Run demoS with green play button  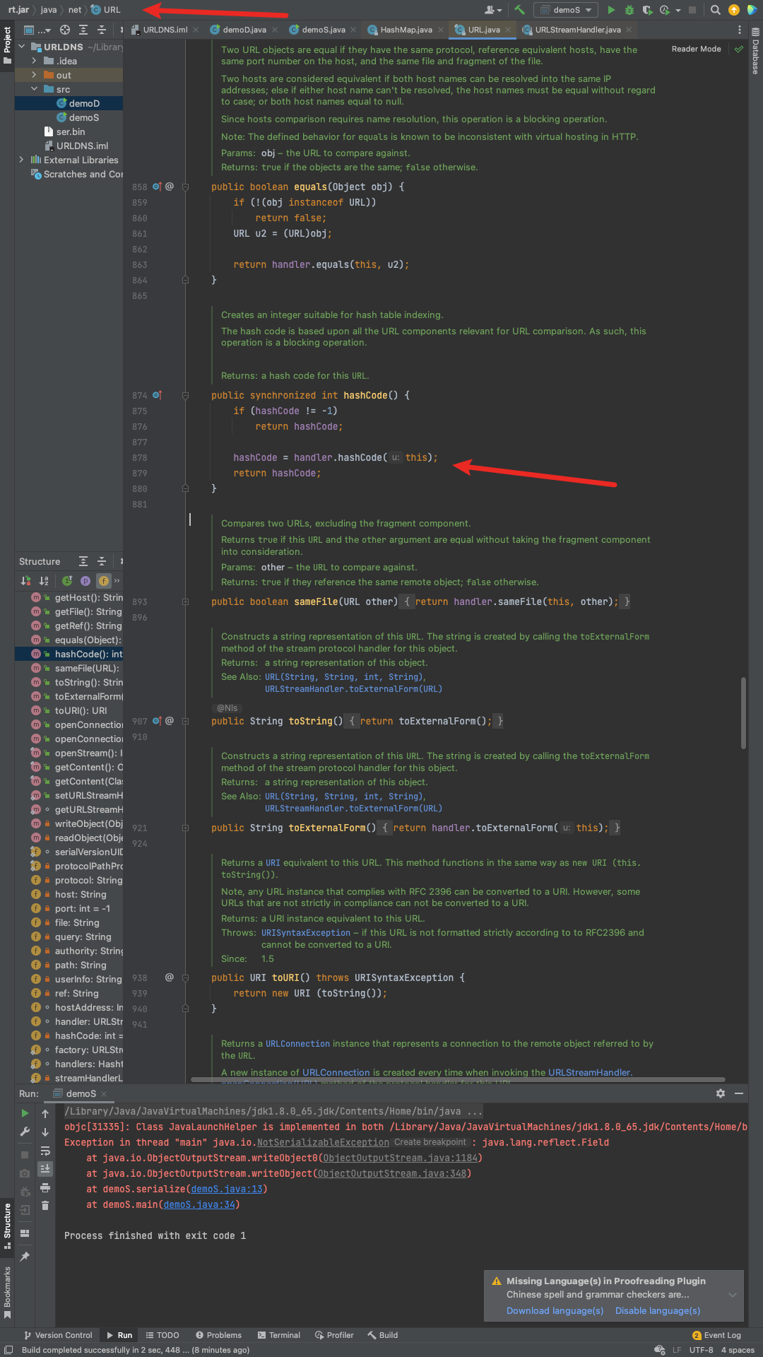[x=611, y=10]
